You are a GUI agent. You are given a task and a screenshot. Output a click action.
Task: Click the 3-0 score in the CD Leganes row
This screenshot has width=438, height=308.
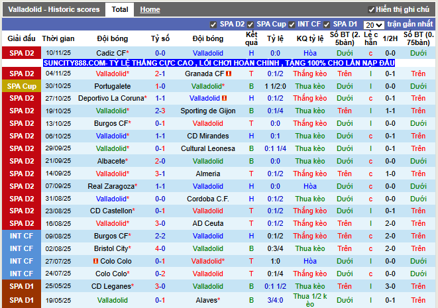[160, 286]
